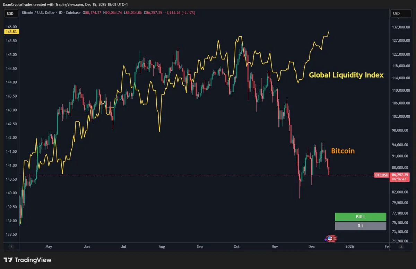The height and width of the screenshot is (269, 416).
Task: Click 138.50 on left price axis
Action: pyautogui.click(x=11, y=234)
